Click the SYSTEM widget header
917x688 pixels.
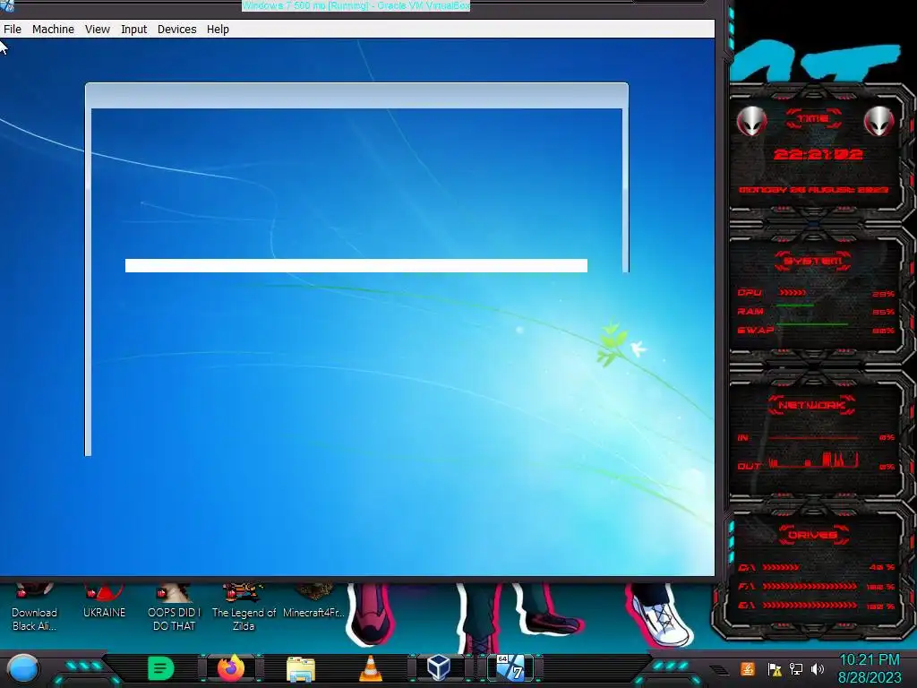(x=813, y=261)
